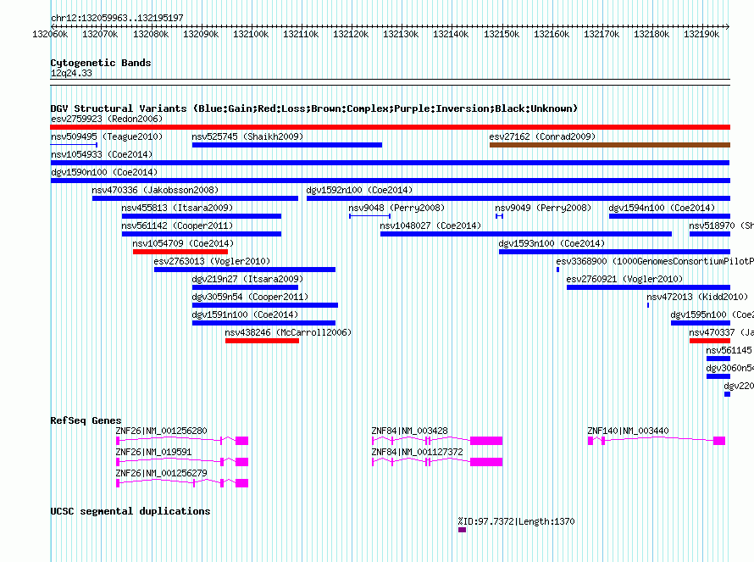
Task: Select the purple segmental duplication block
Action: coord(462,530)
